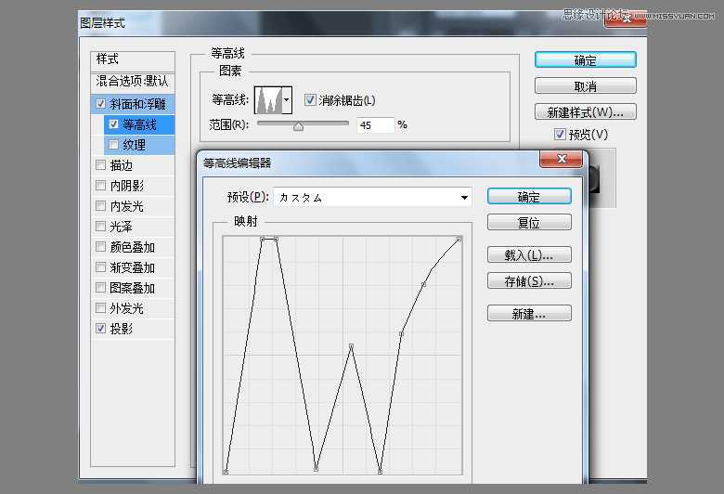724x494 pixels.
Task: Click 确定 in the contour editor
Action: pos(529,197)
